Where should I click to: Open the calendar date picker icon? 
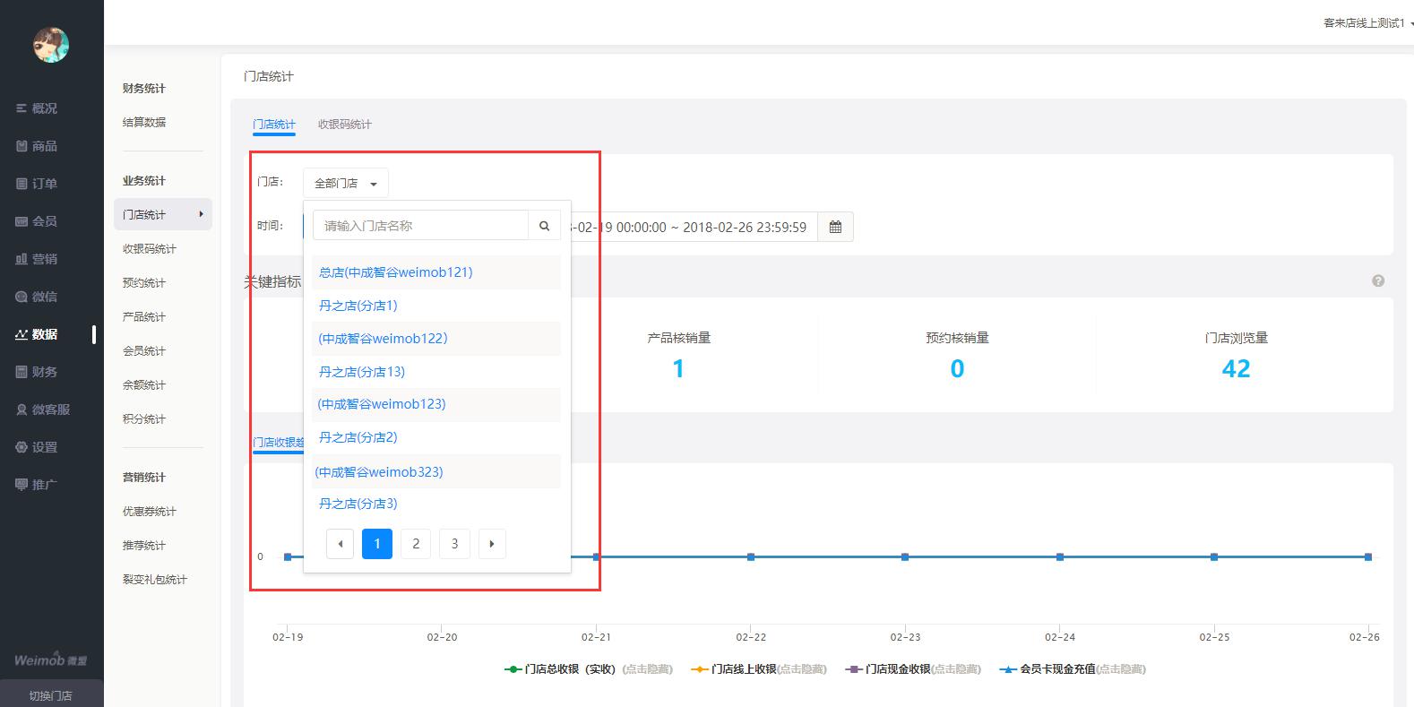(835, 227)
